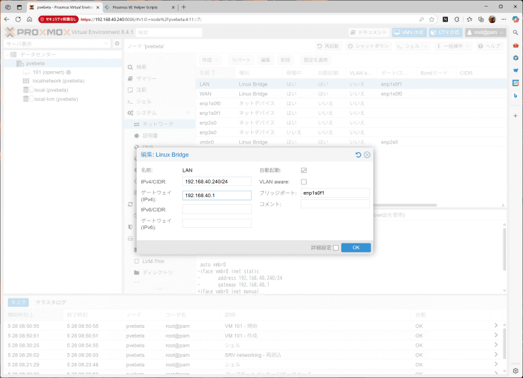Open the サマリー menu item
This screenshot has width=523, height=378.
click(x=146, y=78)
